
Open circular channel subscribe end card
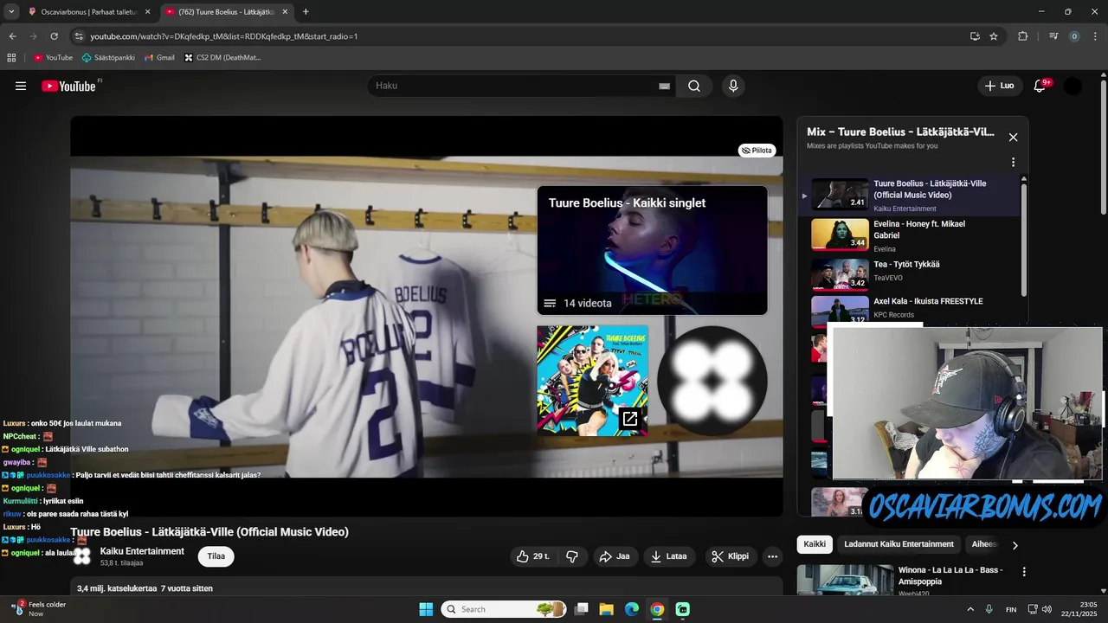coord(712,381)
